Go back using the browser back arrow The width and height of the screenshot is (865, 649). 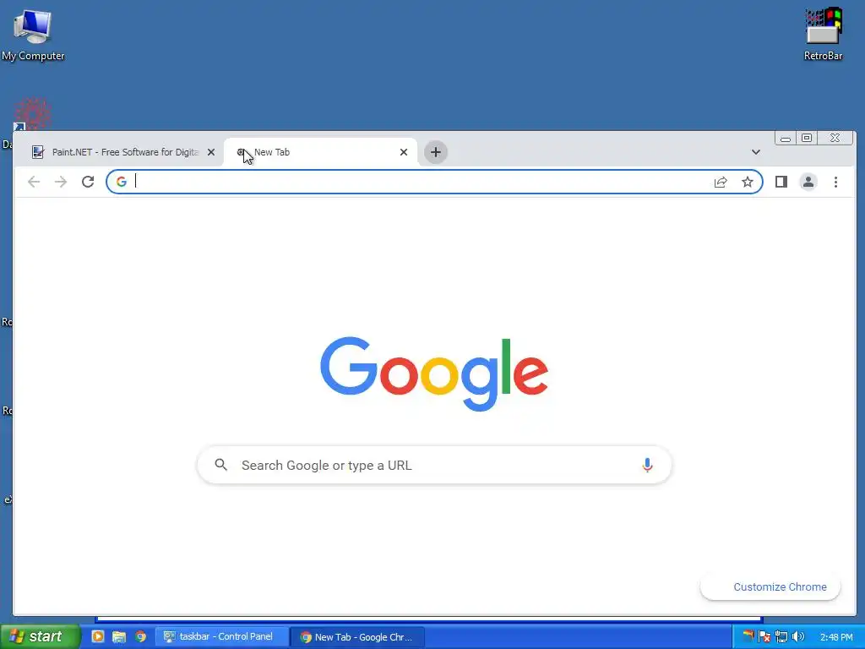tap(34, 183)
